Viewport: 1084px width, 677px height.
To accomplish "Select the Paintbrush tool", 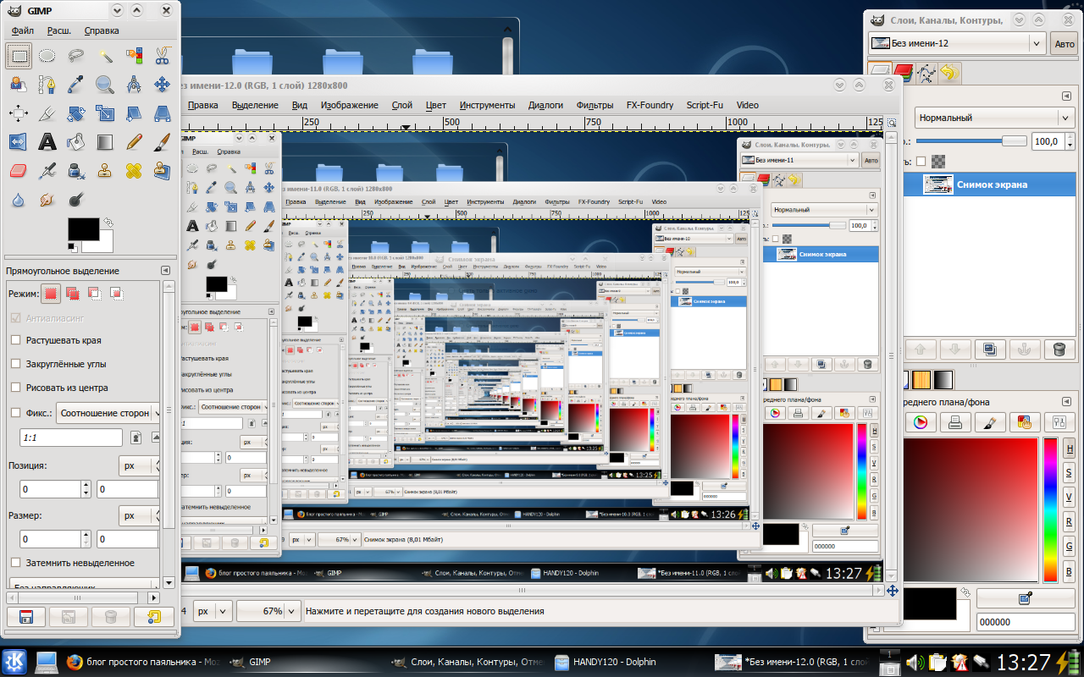I will pyautogui.click(x=163, y=141).
